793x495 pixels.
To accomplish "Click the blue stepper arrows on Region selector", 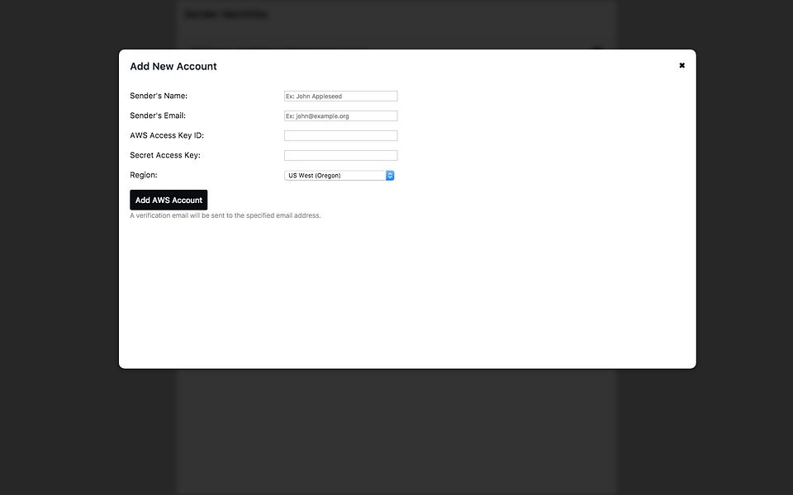I will pyautogui.click(x=390, y=175).
